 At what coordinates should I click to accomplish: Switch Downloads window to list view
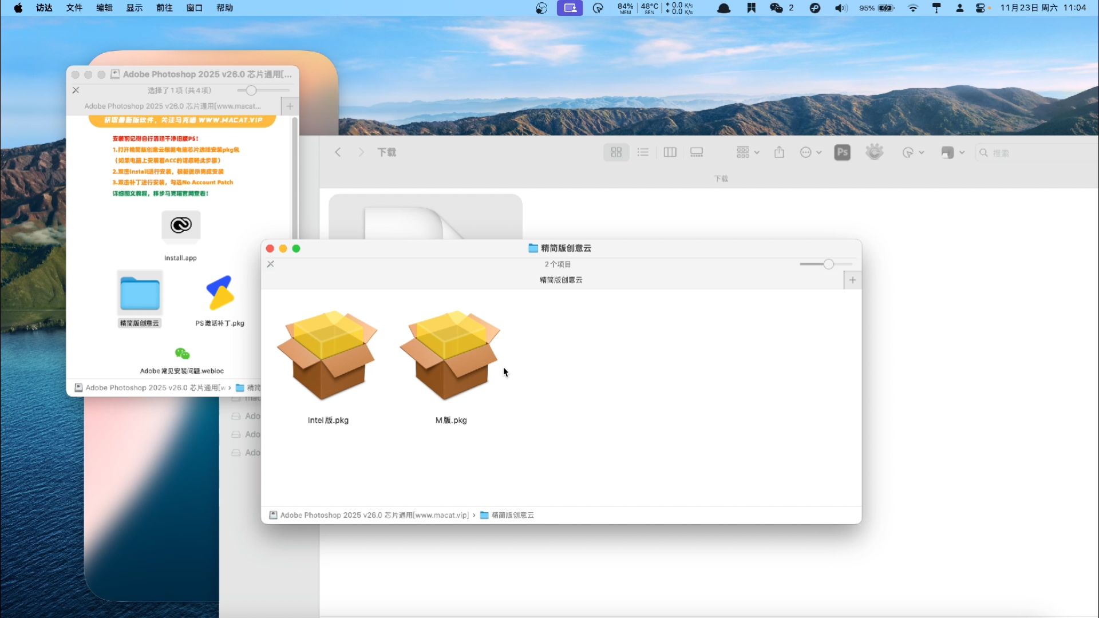pos(643,152)
